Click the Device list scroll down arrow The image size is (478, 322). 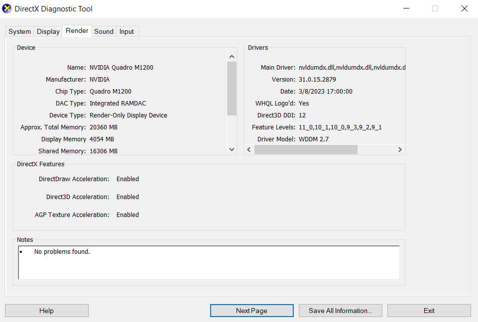point(232,149)
